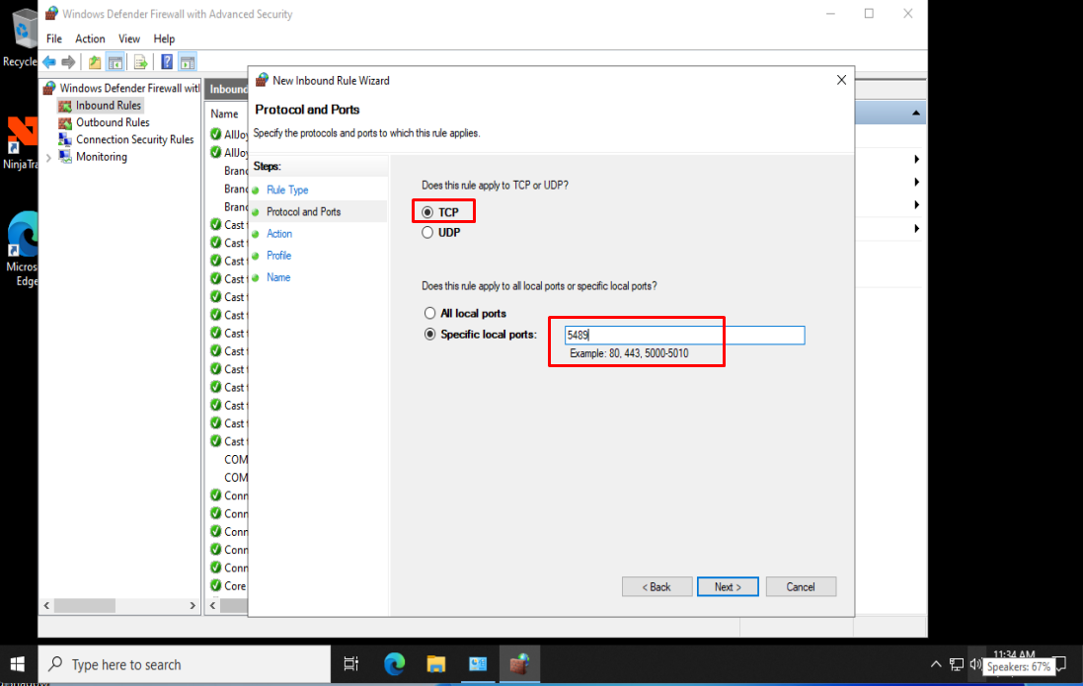Toggle the Show/Hide Action Pane icon

click(x=188, y=62)
